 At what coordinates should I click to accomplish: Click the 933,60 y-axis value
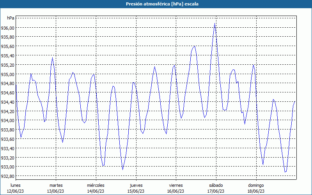point(7,139)
